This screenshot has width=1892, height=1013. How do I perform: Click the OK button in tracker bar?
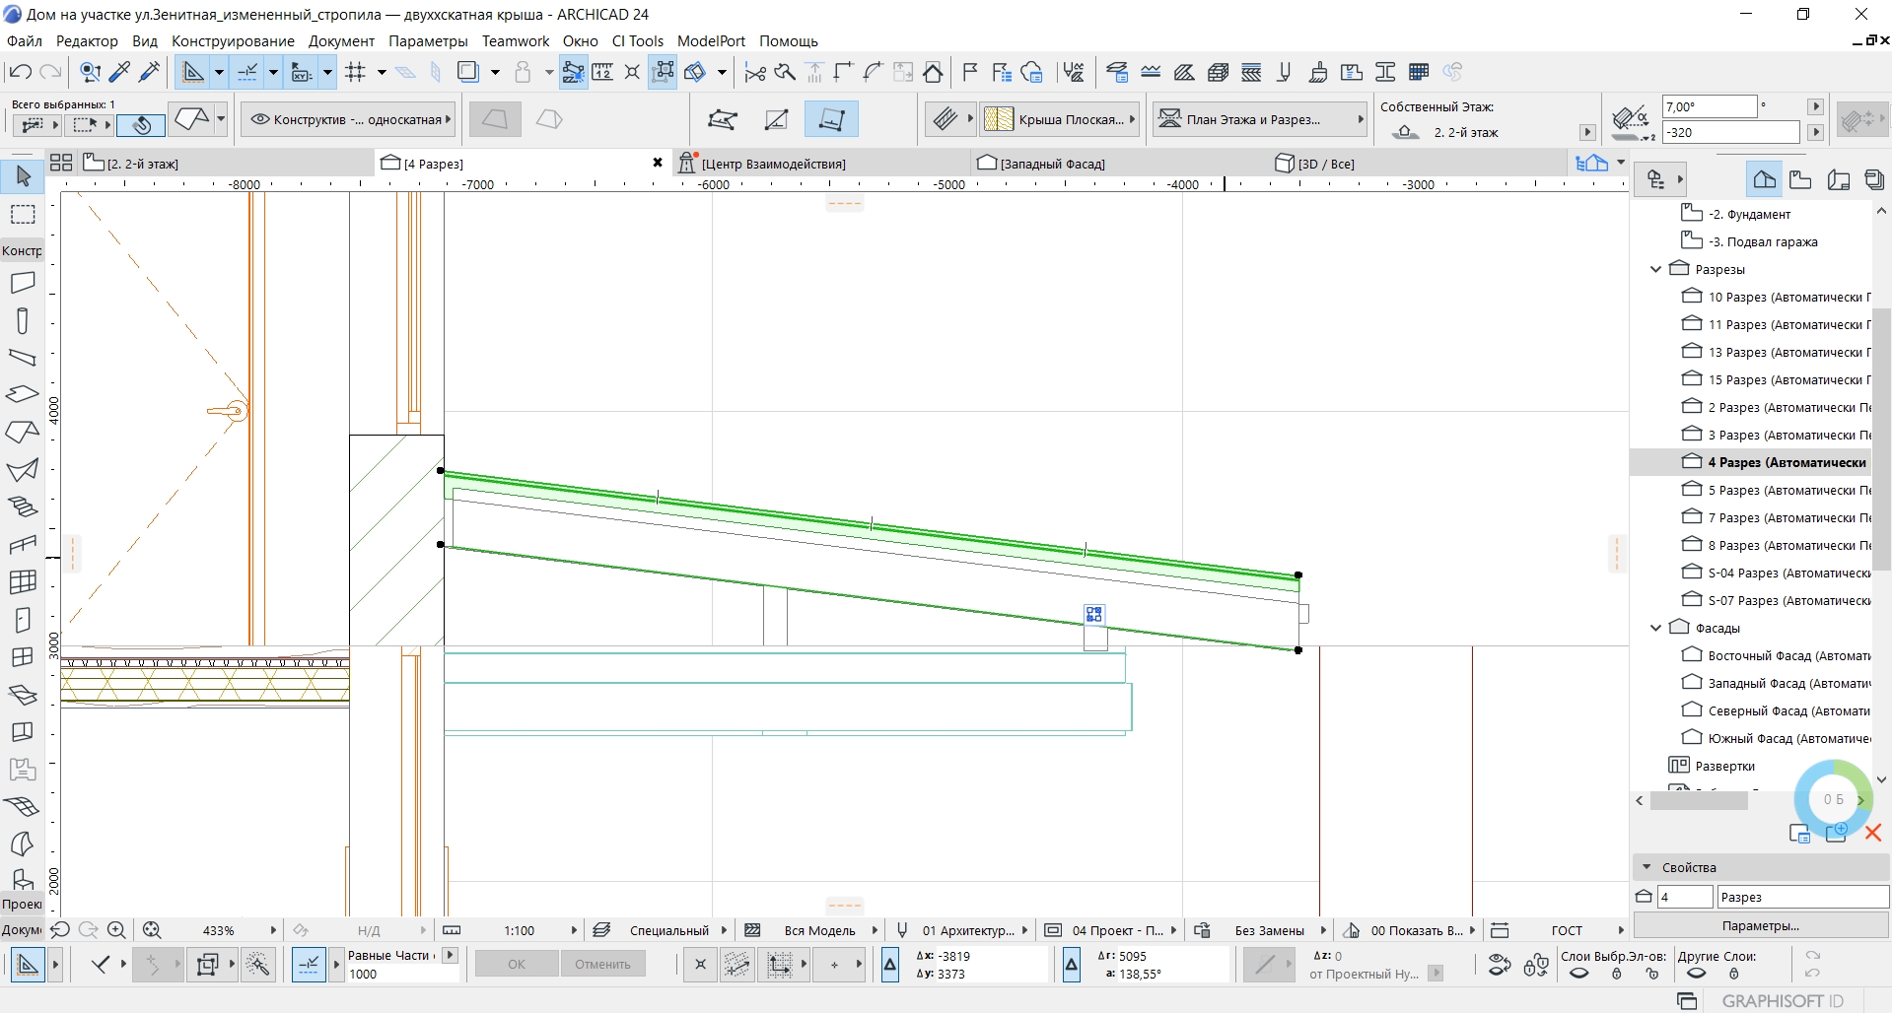click(517, 965)
